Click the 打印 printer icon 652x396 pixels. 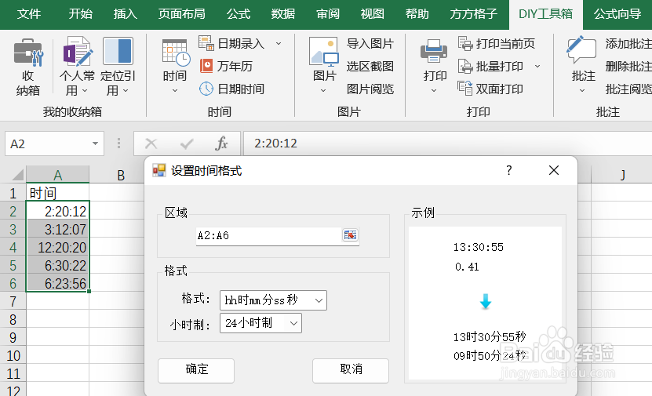coord(434,55)
